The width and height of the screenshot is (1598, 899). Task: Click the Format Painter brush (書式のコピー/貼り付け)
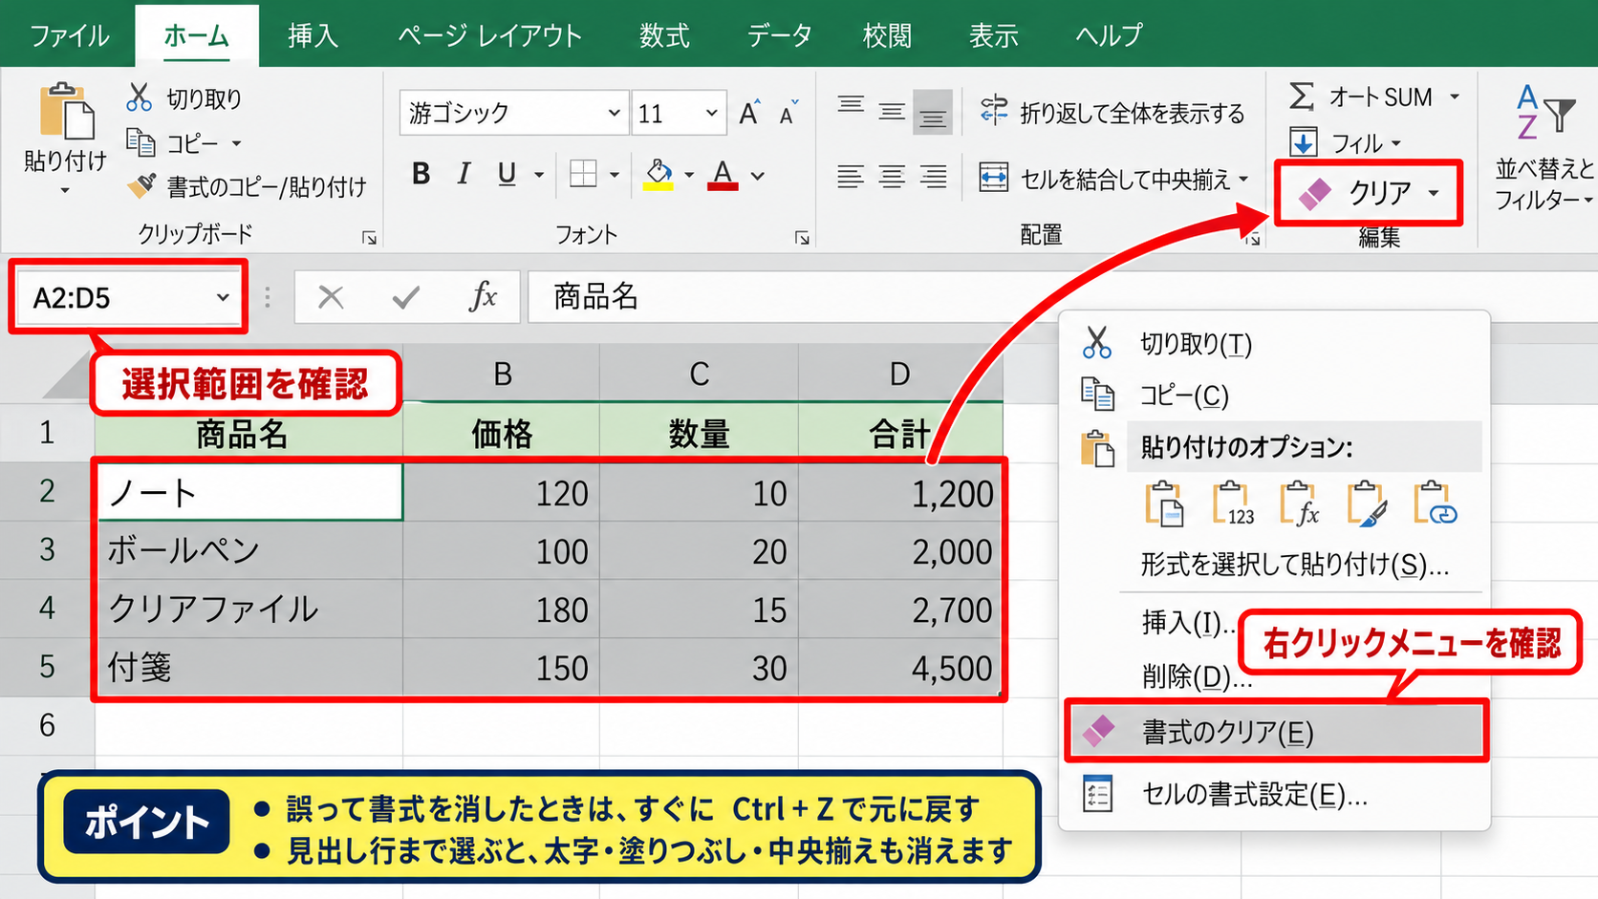click(x=247, y=186)
